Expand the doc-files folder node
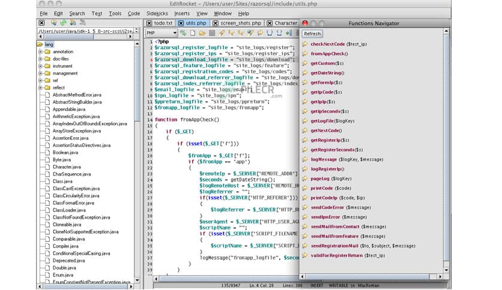Screen dimensions: 502x290 pyautogui.click(x=40, y=59)
